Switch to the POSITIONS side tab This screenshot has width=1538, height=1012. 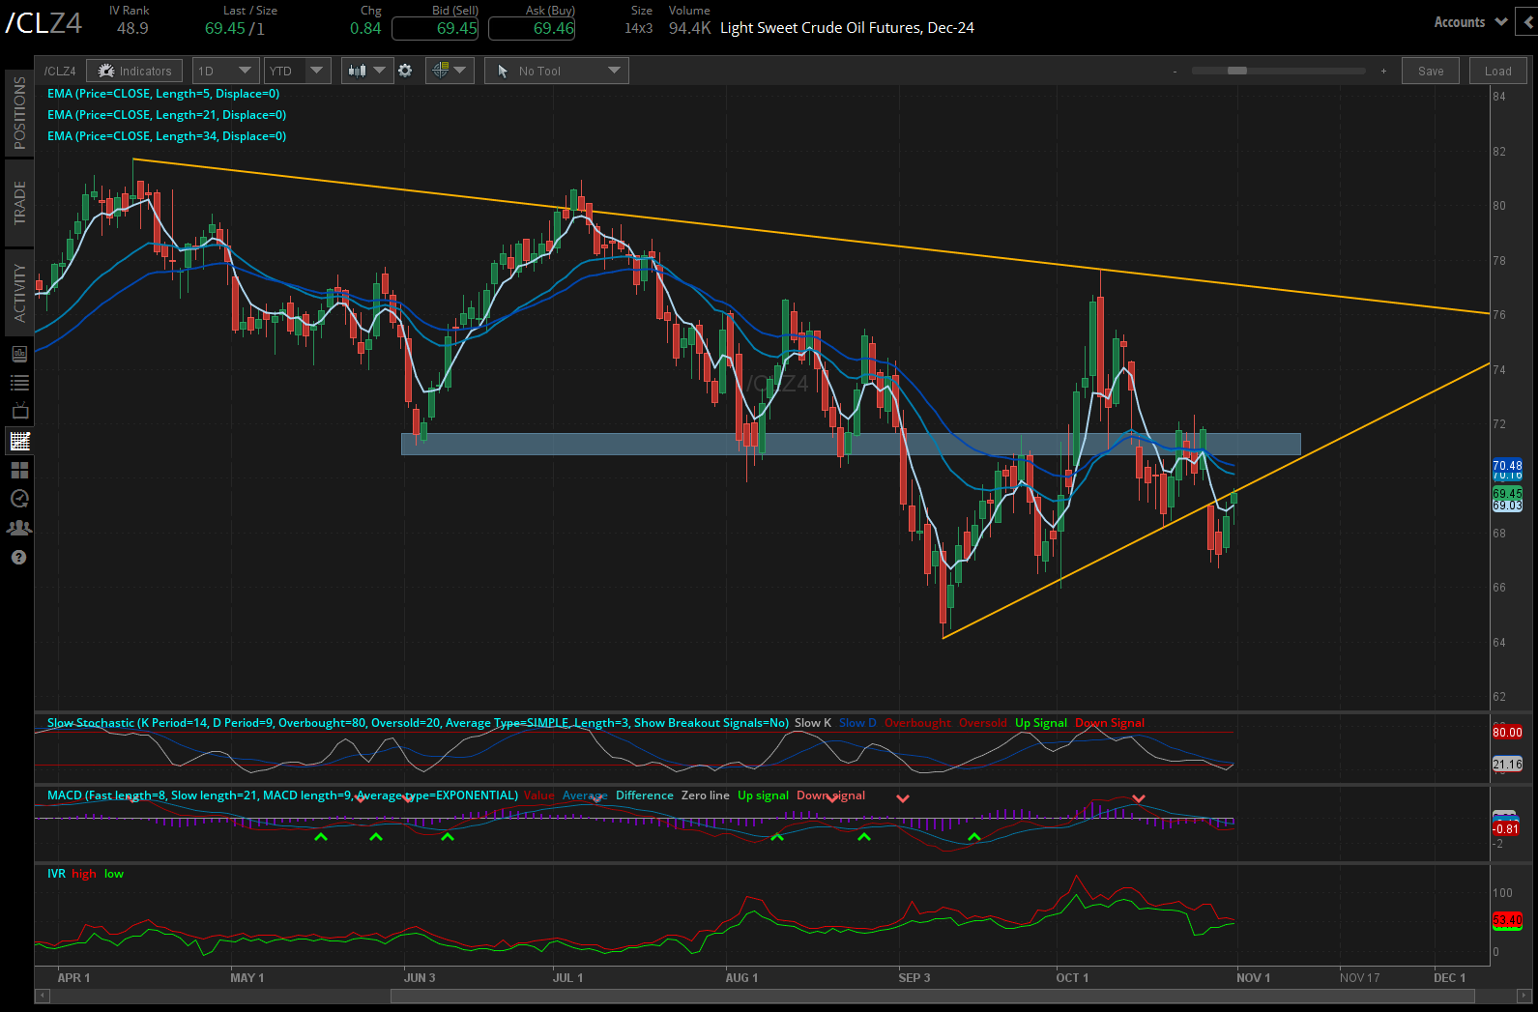pos(19,112)
